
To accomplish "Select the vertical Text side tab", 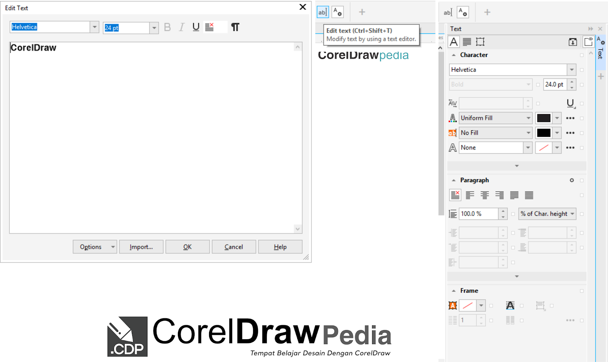I will click(600, 52).
